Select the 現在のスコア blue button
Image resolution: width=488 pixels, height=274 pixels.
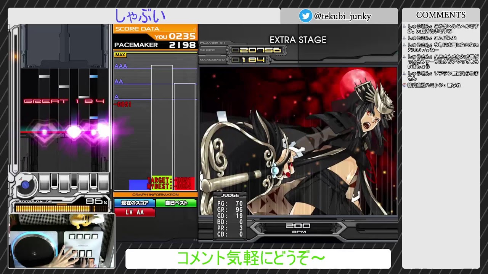coord(134,203)
